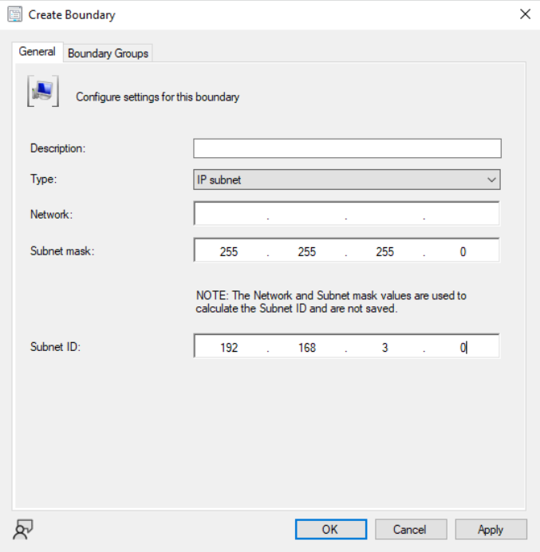
Task: Click into the Description text field
Action: (x=347, y=148)
